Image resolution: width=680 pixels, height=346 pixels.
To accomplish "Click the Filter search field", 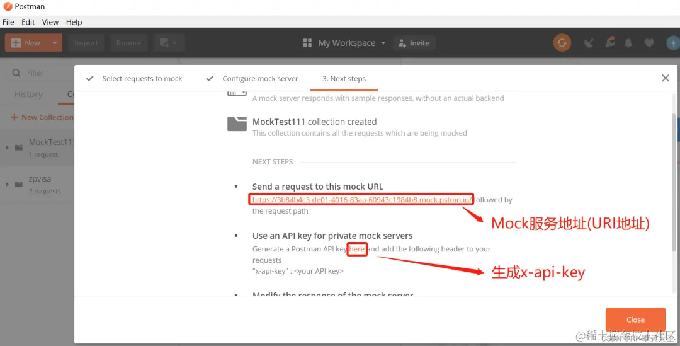I will (41, 73).
